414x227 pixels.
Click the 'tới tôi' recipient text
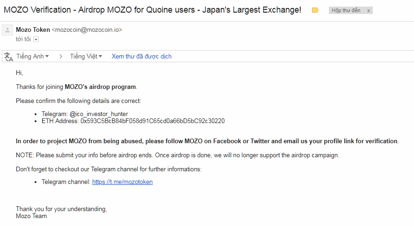[23, 39]
